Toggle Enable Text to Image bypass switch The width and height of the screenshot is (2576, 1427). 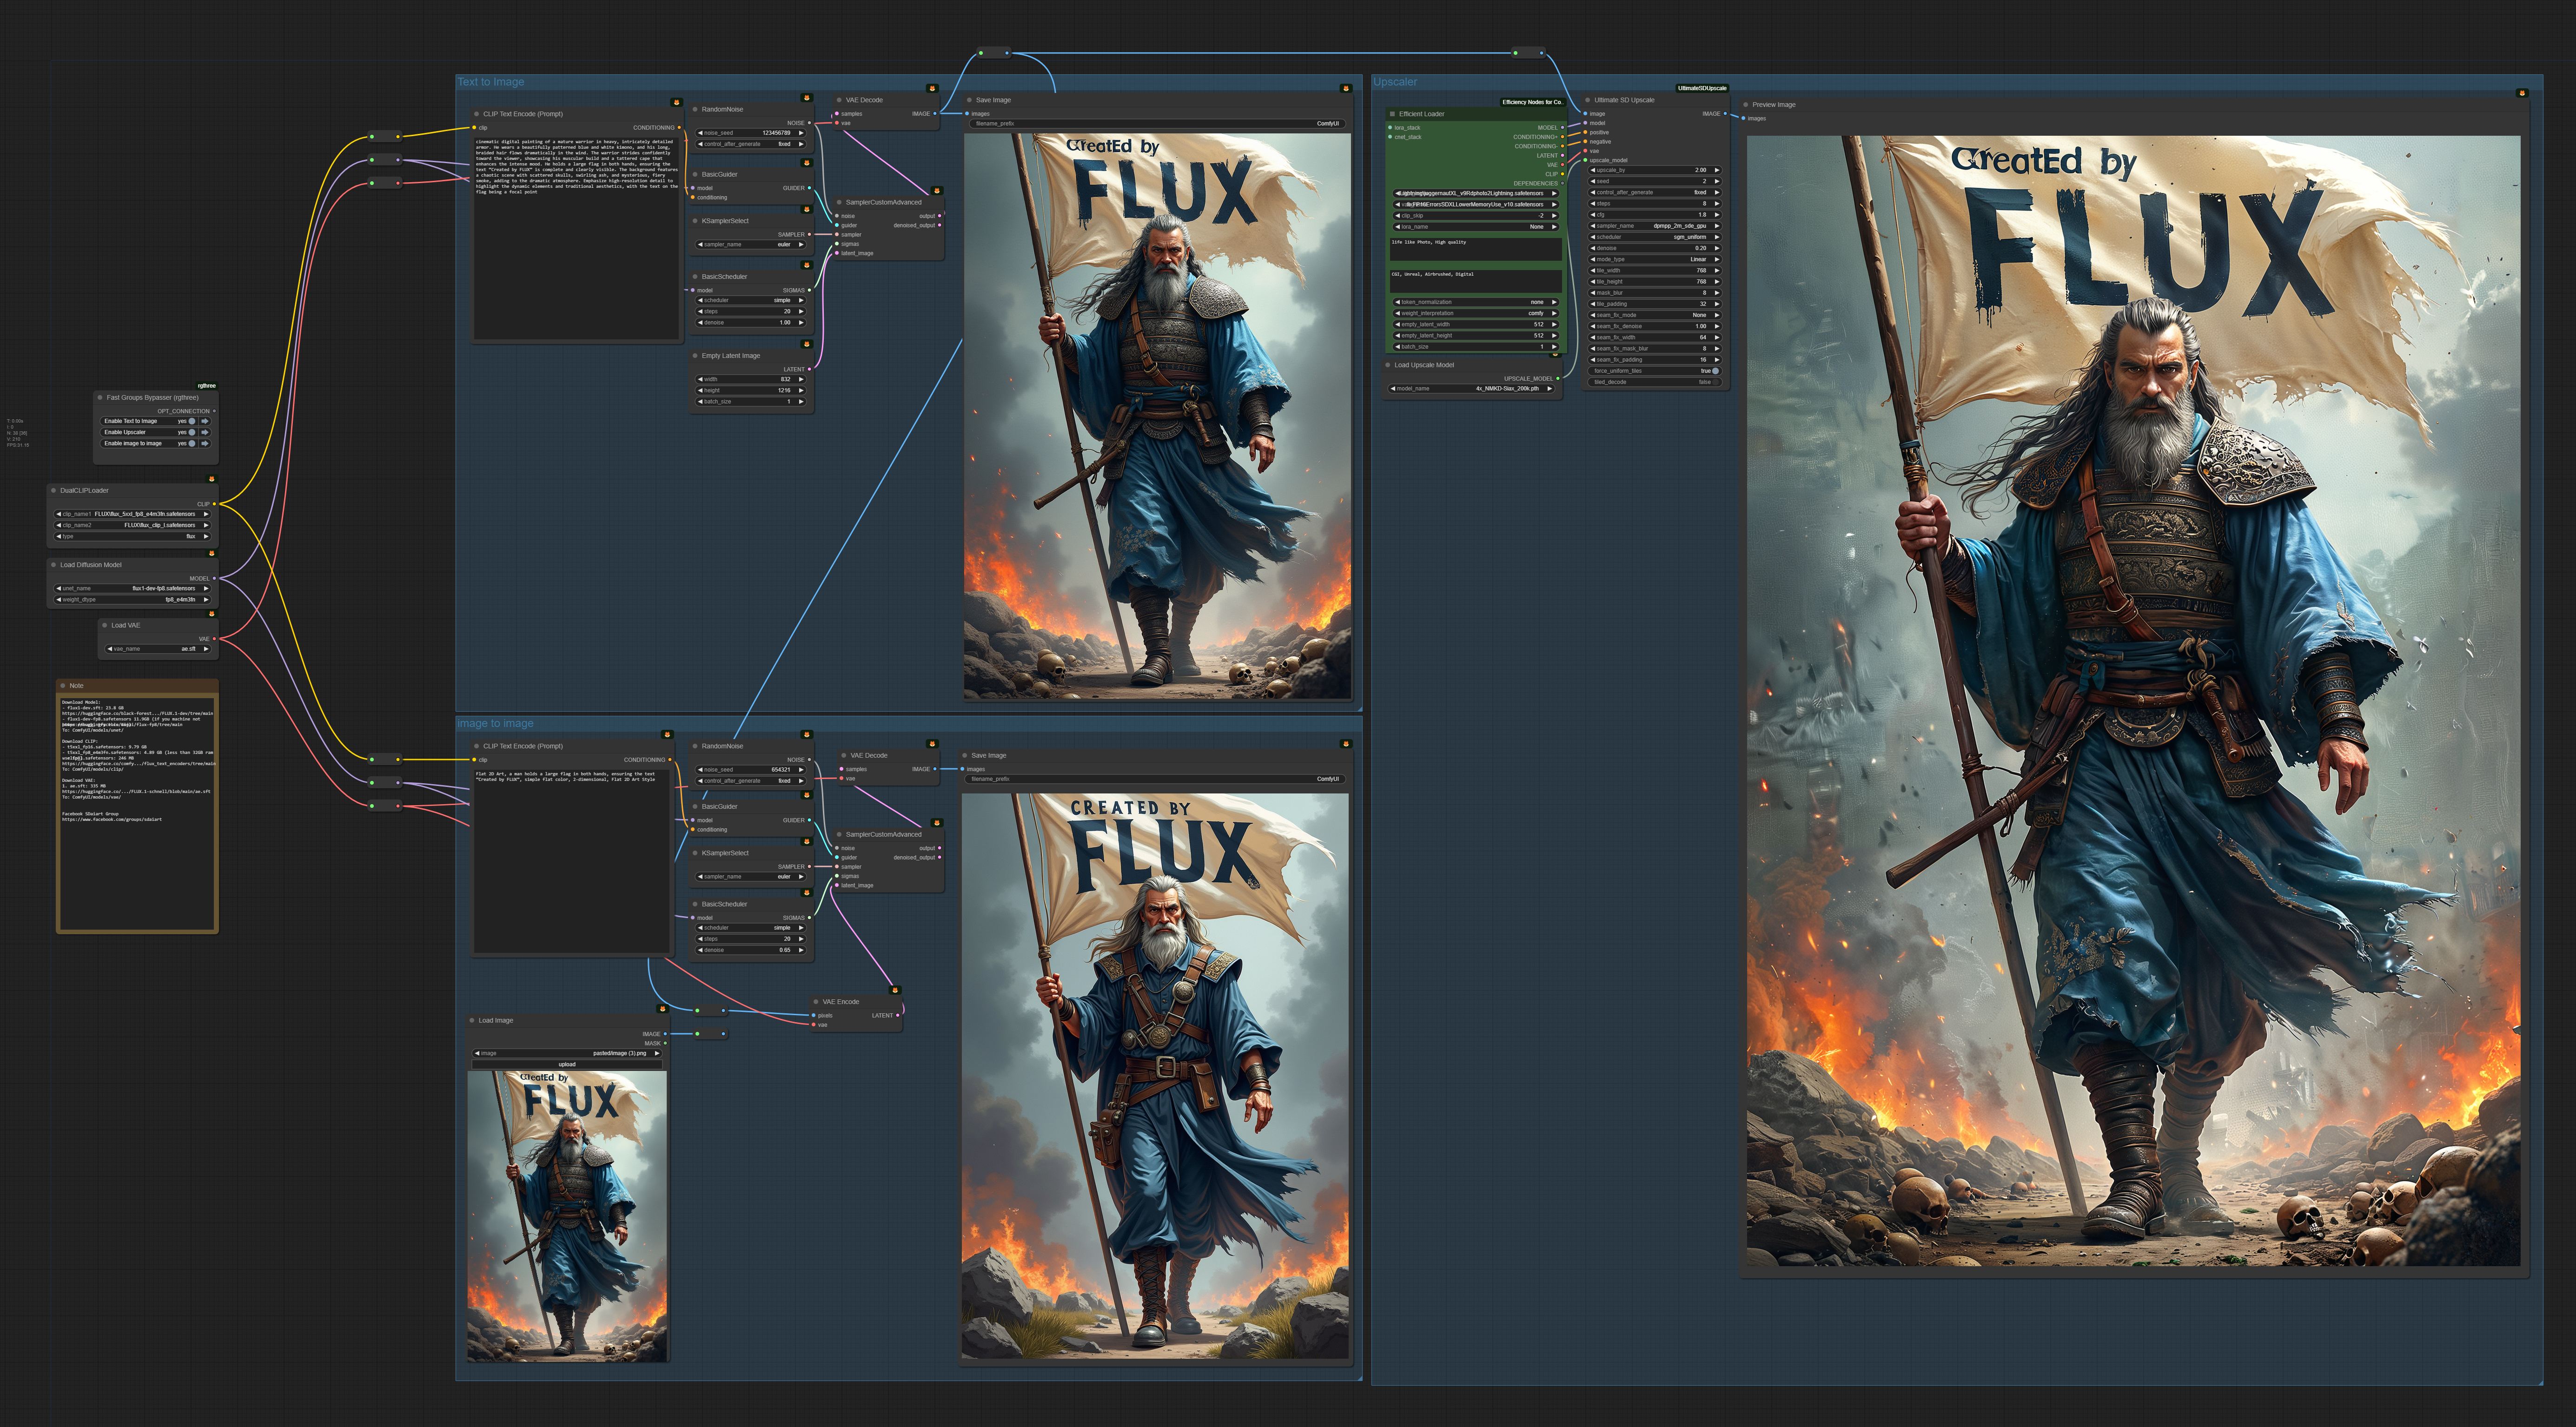192,421
